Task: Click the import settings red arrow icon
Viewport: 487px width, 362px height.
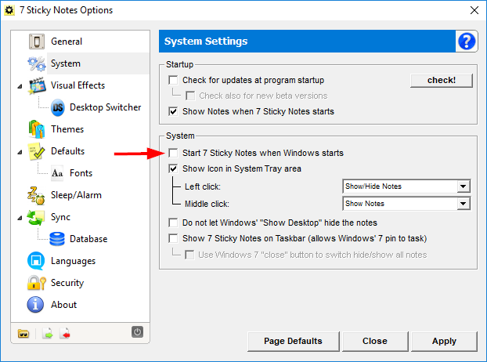Action: point(65,334)
